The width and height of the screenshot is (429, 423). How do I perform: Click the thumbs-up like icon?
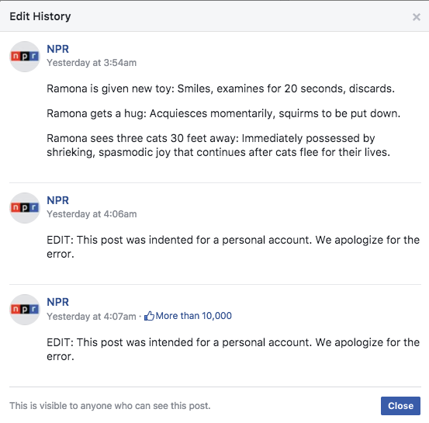click(149, 316)
